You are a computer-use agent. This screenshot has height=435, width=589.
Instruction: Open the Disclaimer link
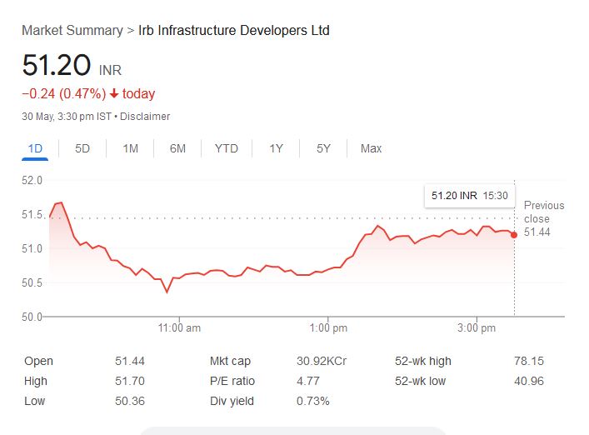(145, 117)
